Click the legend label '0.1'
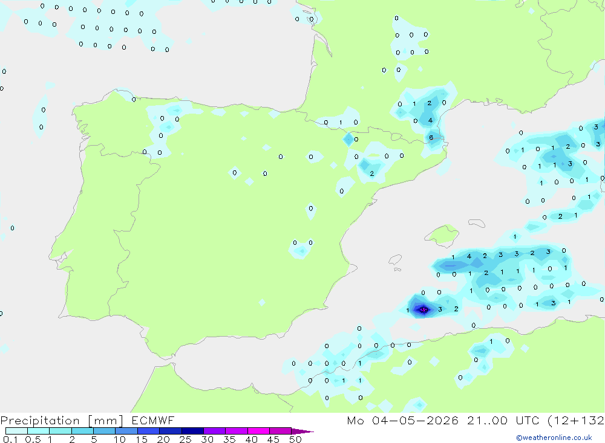 click(10, 439)
